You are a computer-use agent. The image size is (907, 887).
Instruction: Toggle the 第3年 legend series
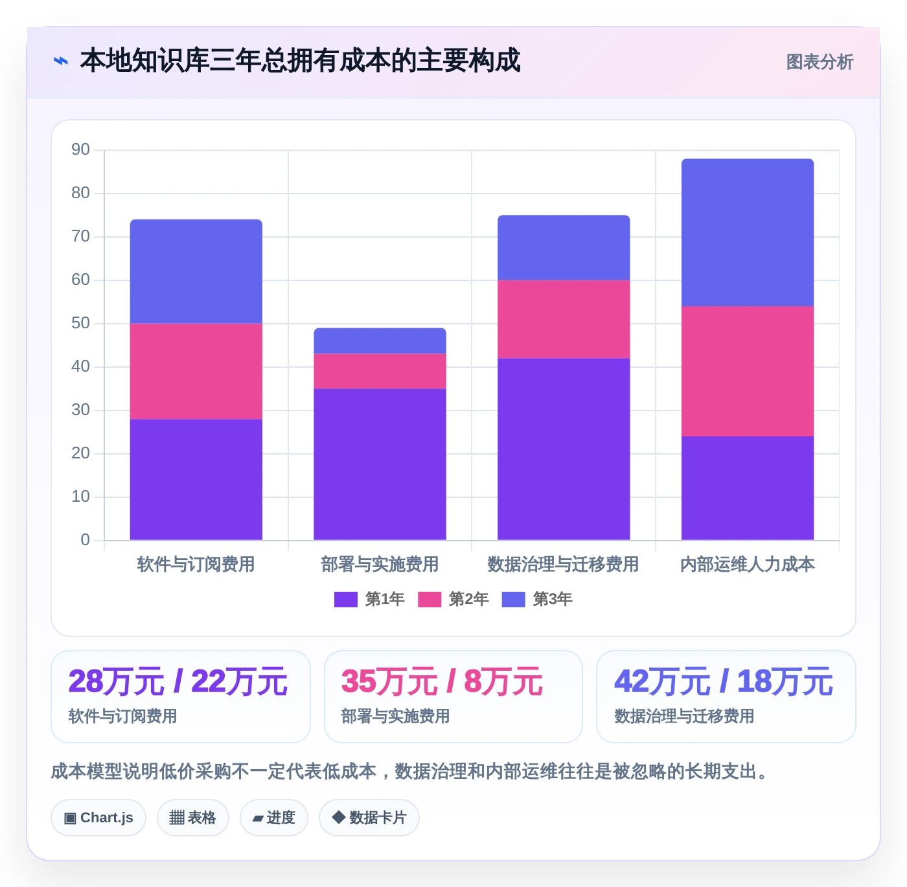537,600
